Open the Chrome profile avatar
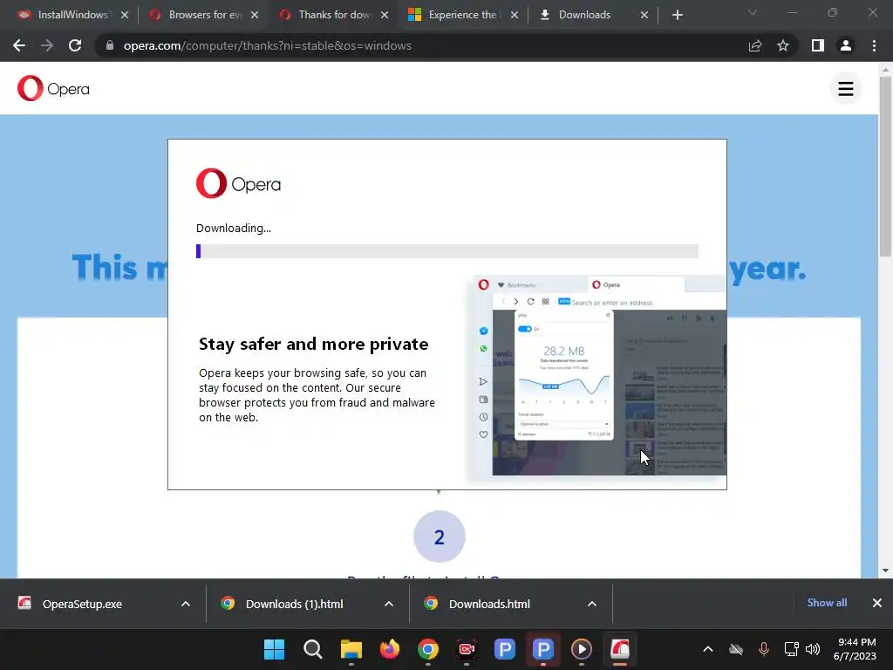This screenshot has height=670, width=893. pyautogui.click(x=846, y=45)
